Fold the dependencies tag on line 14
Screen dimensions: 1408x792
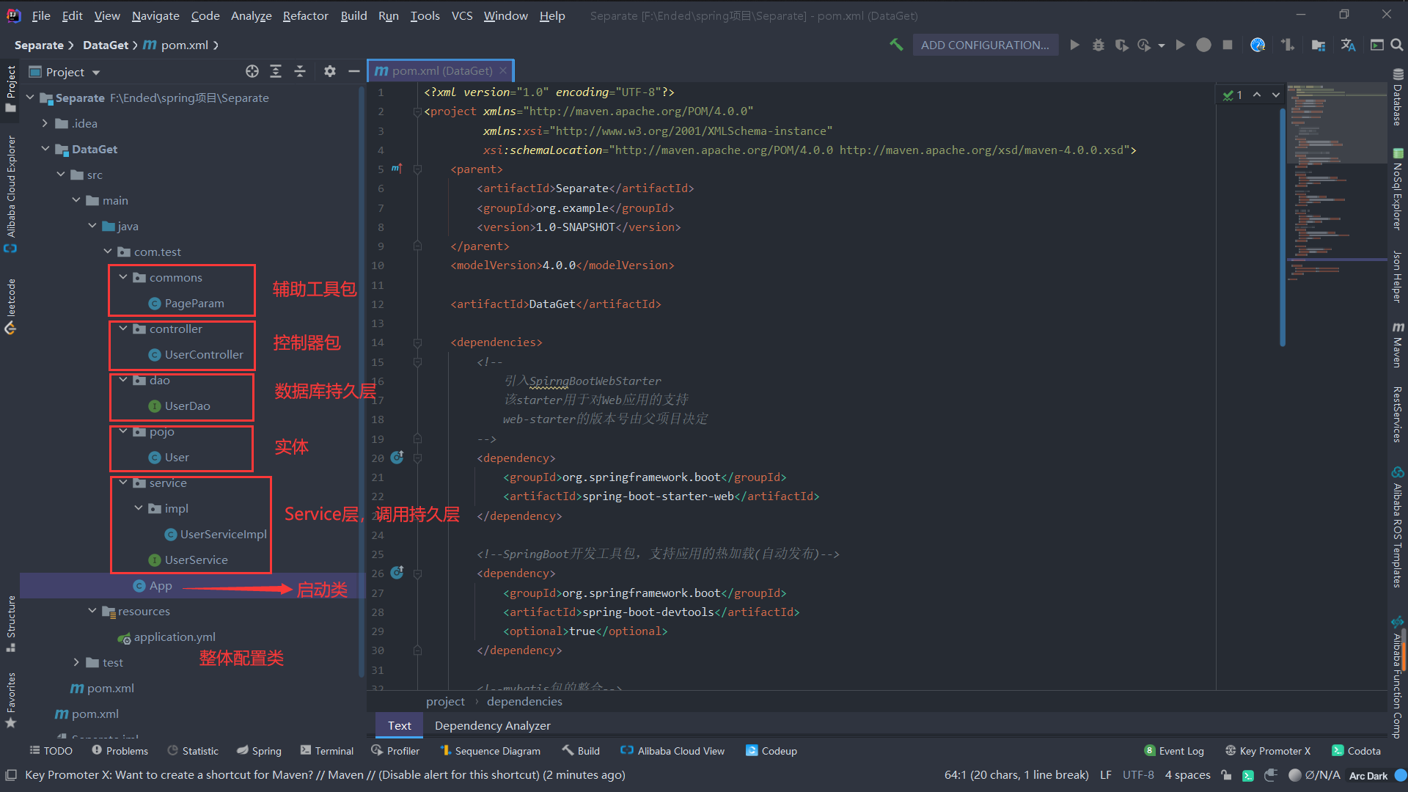(417, 342)
